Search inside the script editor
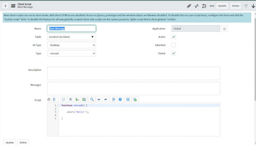The height and width of the screenshot is (153, 256). coord(92,99)
